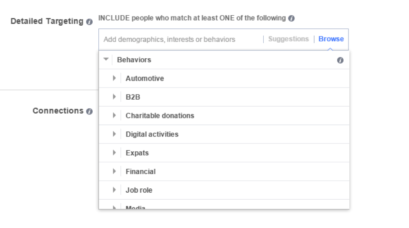Viewport: 409px width, 228px height.
Task: Click the info icon beside Connections
Action: (89, 111)
